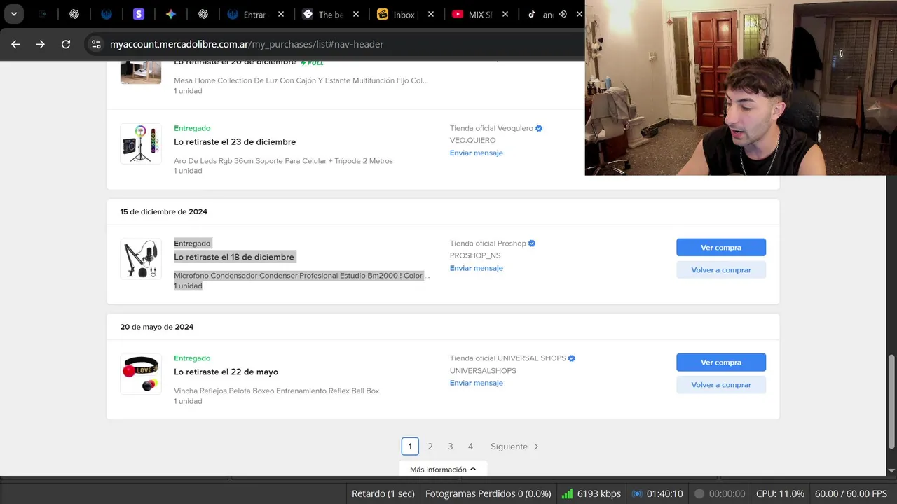Click green bitrate bars icon in OBS
The image size is (897, 504).
pyautogui.click(x=567, y=493)
